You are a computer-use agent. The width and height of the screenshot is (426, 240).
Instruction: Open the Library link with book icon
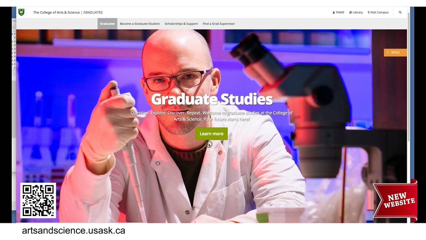coord(356,12)
